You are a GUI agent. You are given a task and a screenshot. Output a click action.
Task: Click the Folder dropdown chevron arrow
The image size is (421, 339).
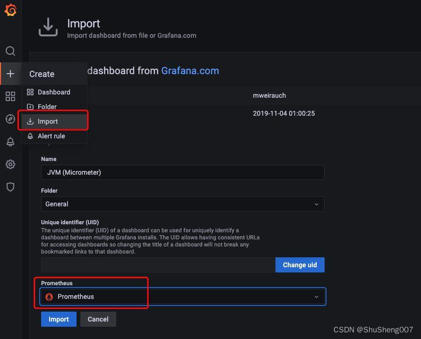tap(317, 204)
